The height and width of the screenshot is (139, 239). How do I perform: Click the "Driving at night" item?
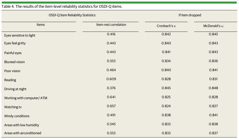pos(15,89)
